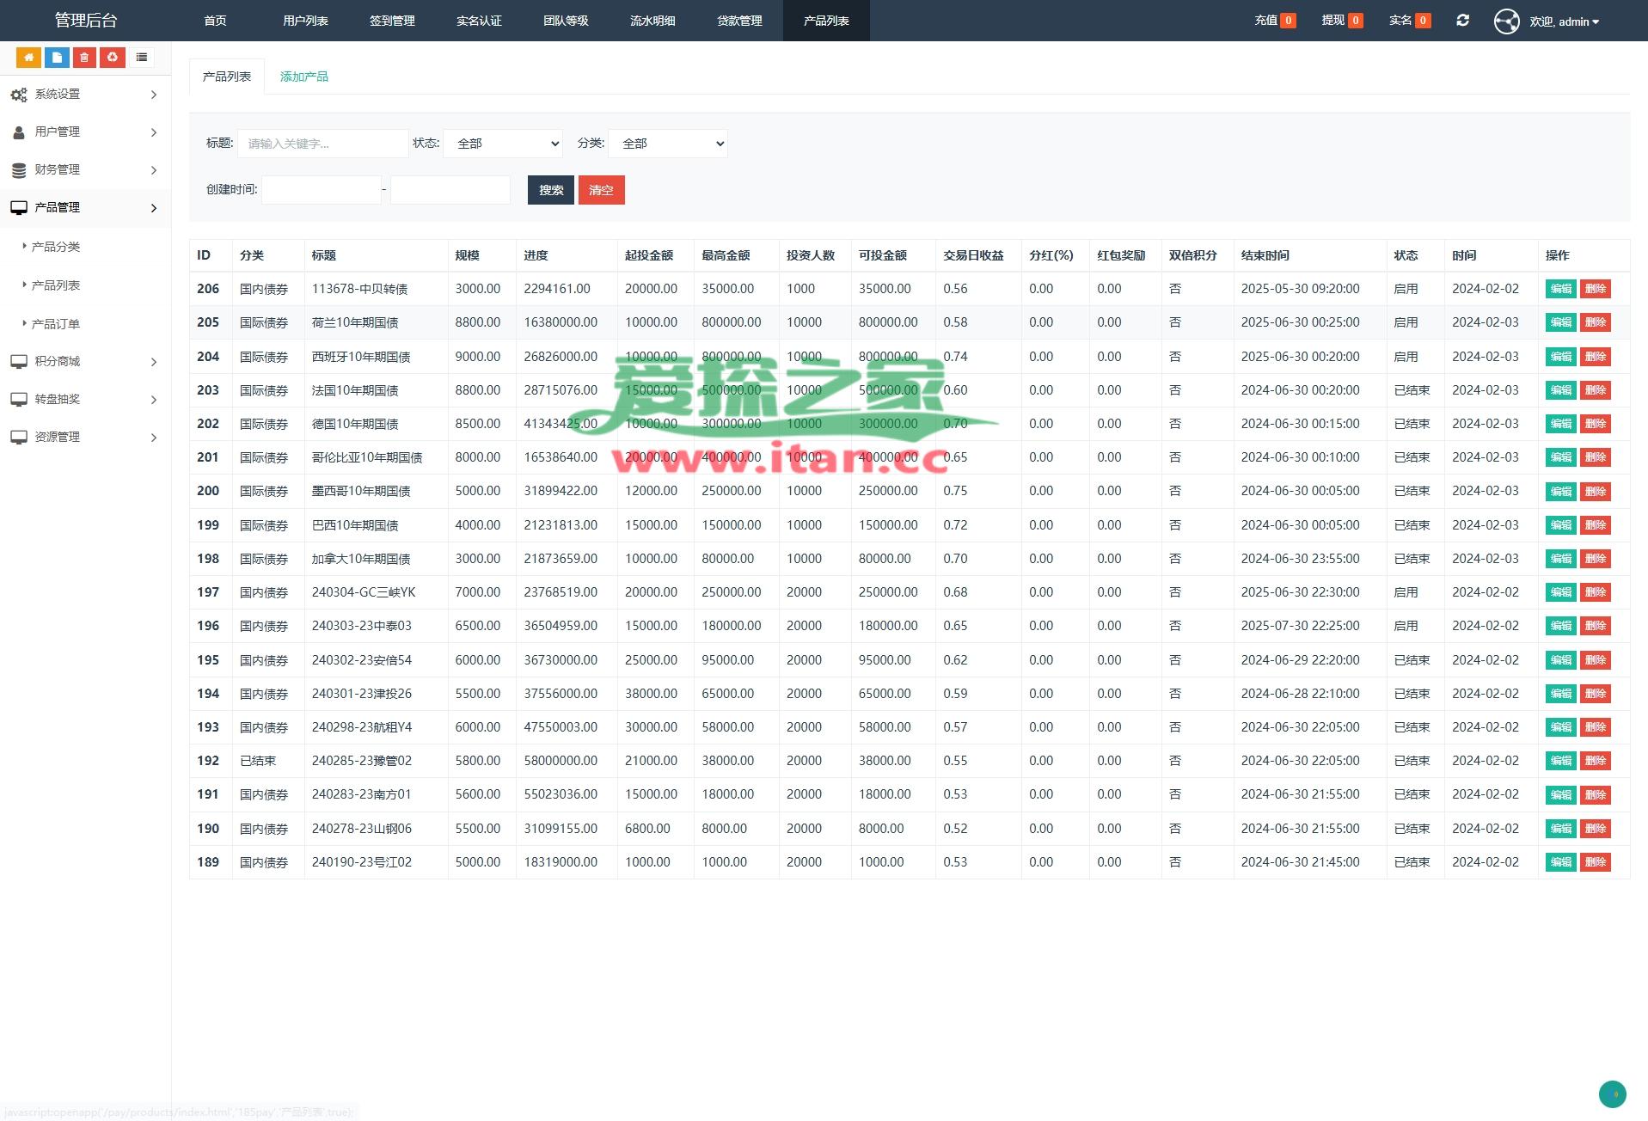Click the blue document icon button
The width and height of the screenshot is (1648, 1121).
(57, 58)
